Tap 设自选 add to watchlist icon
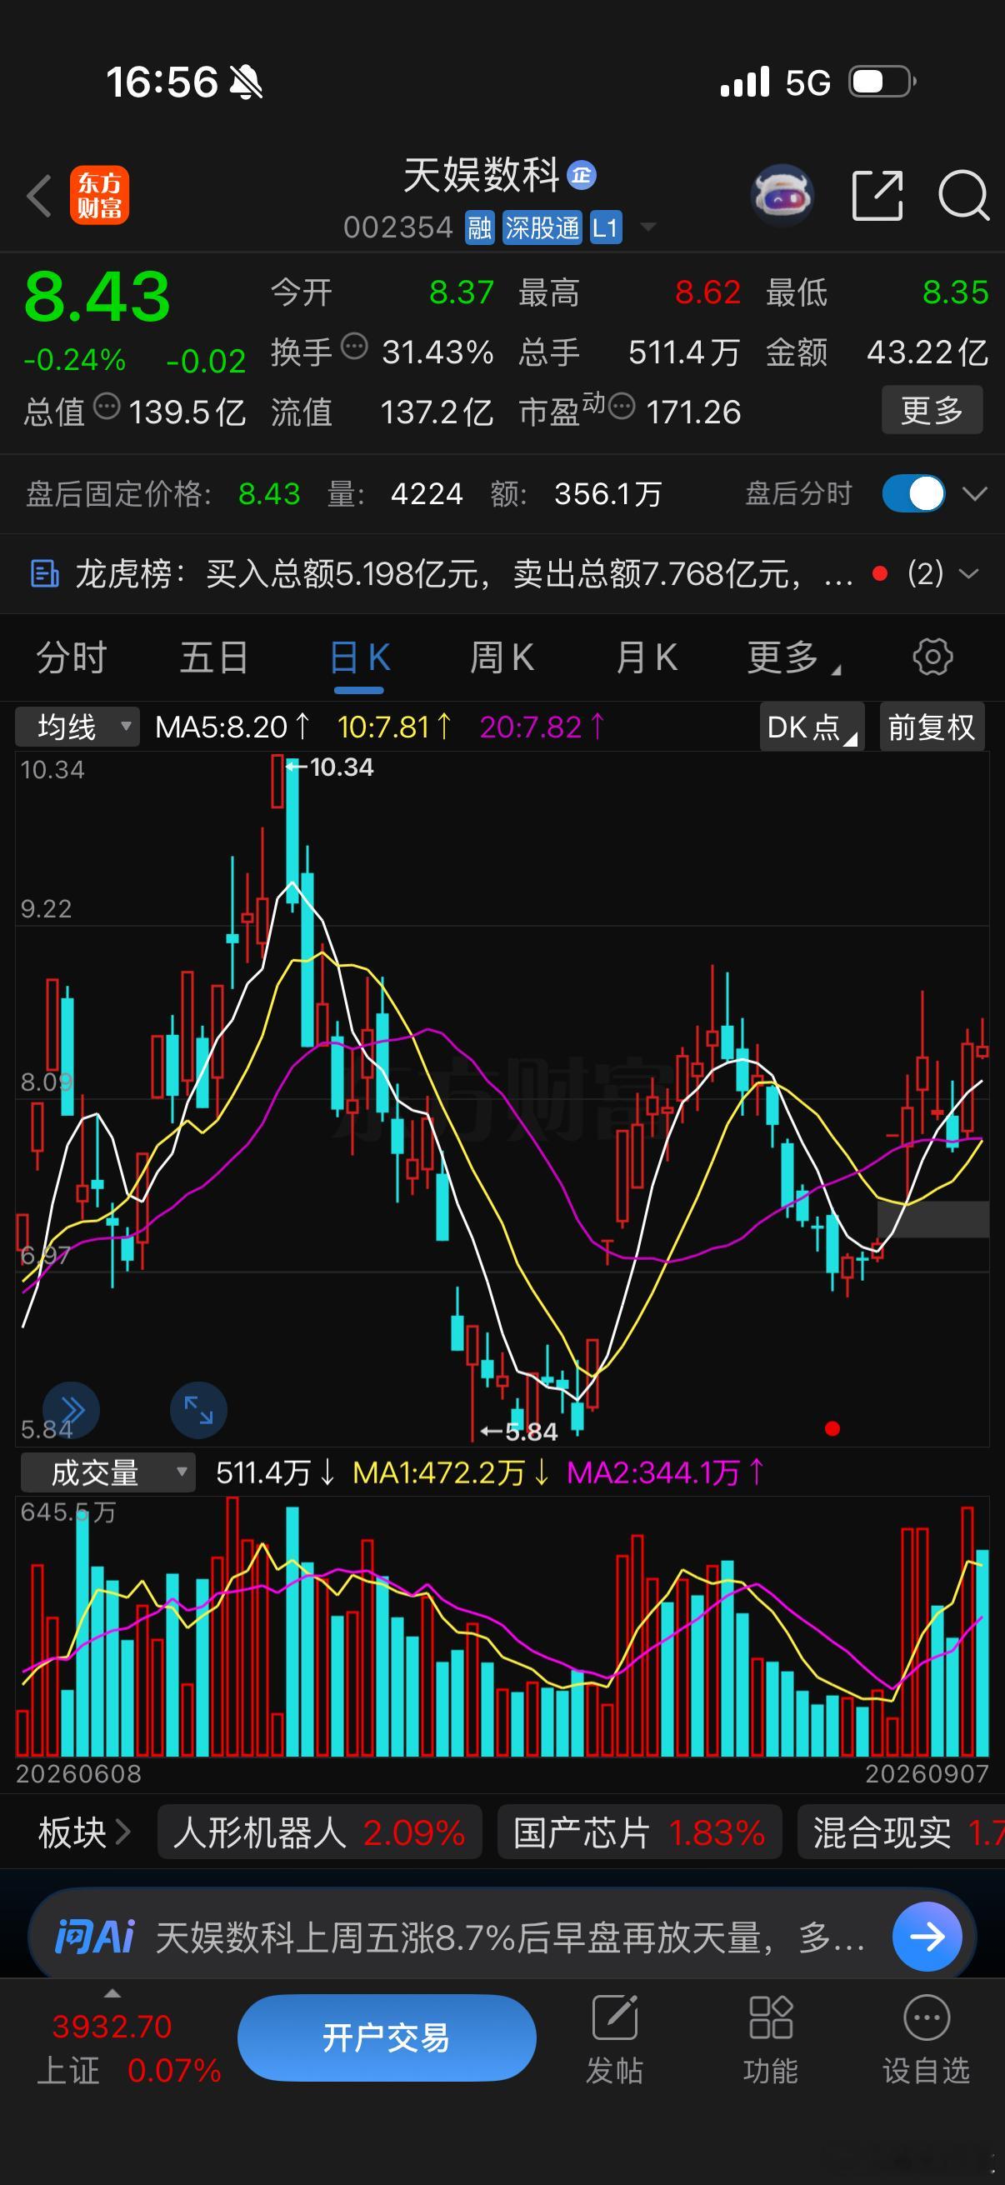The width and height of the screenshot is (1005, 2185). [x=926, y=2017]
